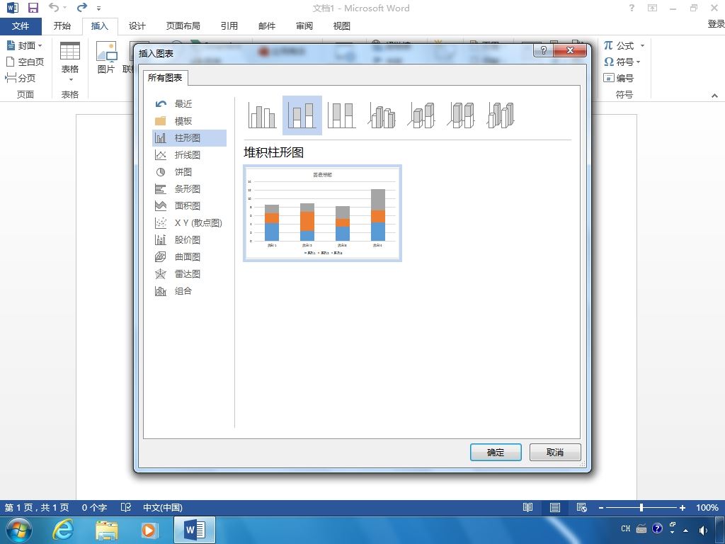Click the stacked column chart preview thumbnail
The image size is (725, 544).
click(322, 213)
